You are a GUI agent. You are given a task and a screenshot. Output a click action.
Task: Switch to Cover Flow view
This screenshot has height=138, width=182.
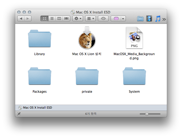tap(67, 19)
